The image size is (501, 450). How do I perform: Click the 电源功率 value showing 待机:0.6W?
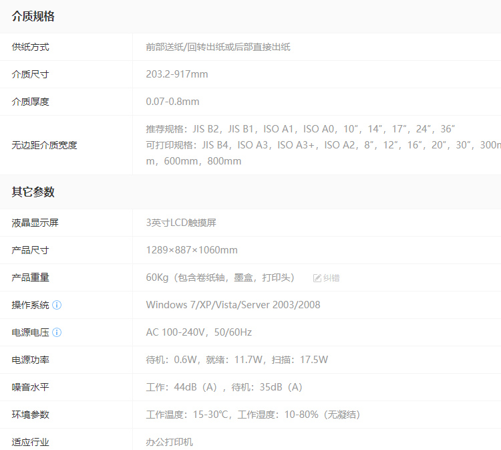(x=237, y=360)
